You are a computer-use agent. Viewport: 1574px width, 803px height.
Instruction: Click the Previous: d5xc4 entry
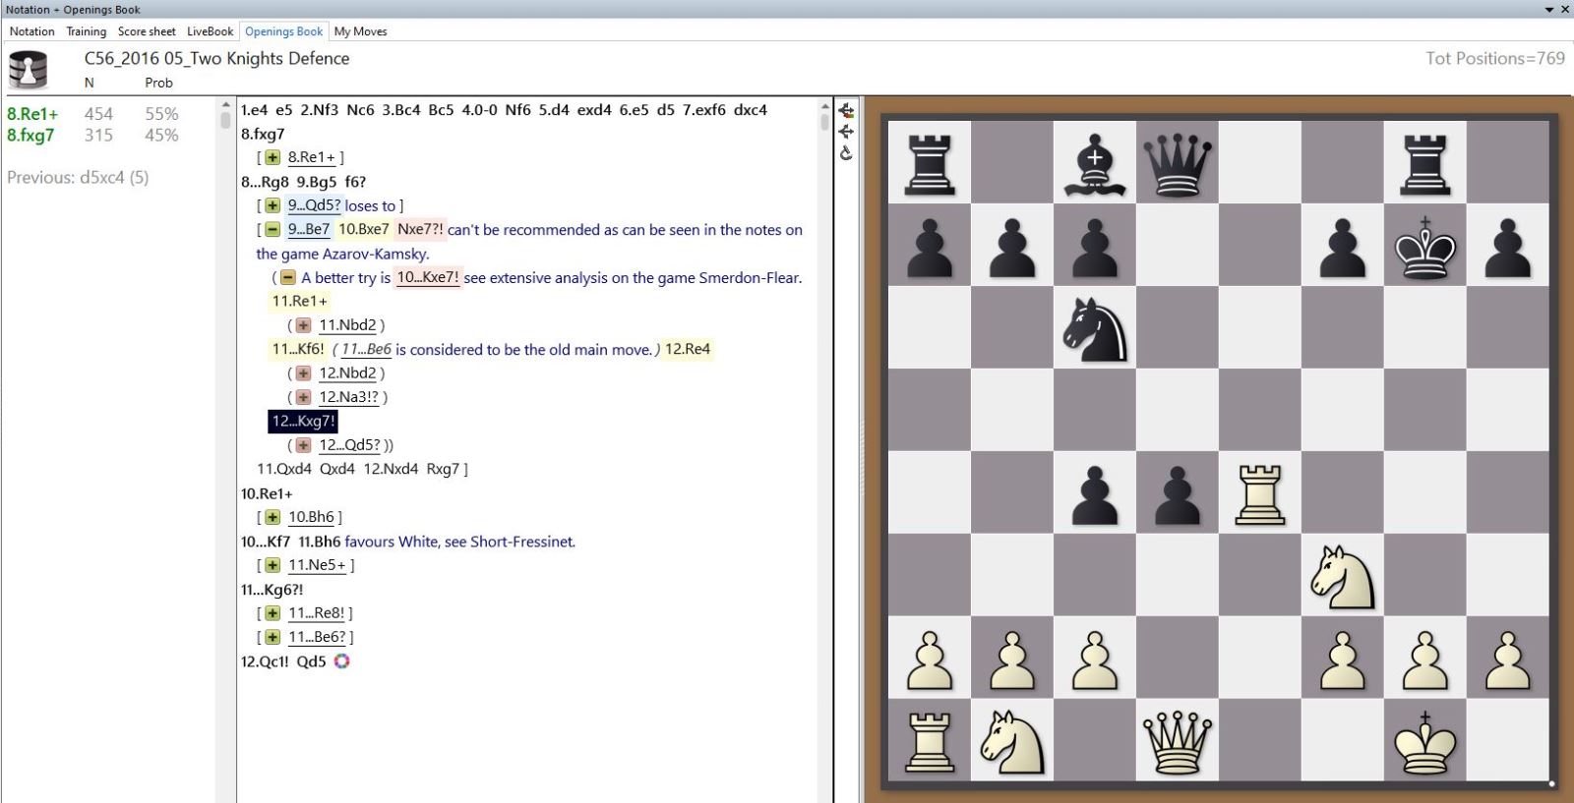tap(78, 178)
